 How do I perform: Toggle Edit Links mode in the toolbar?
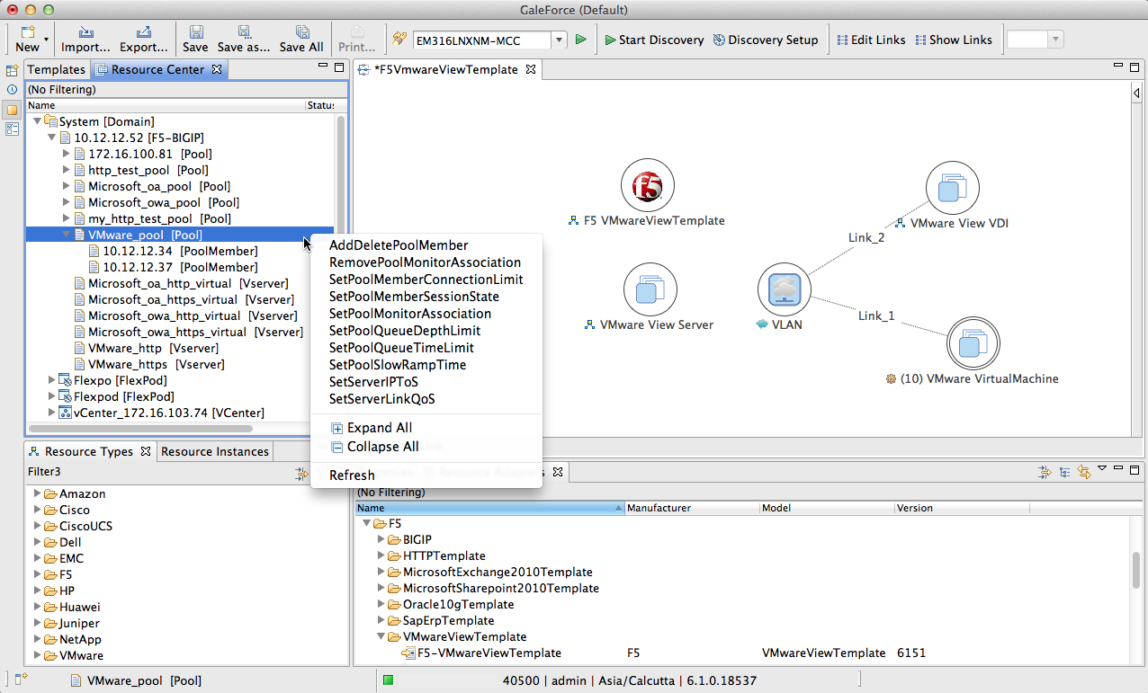871,40
